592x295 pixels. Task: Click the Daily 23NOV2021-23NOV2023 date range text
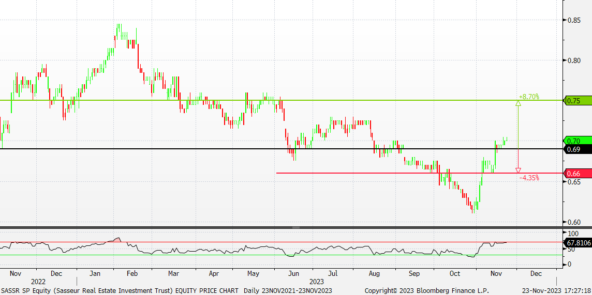pyautogui.click(x=288, y=291)
